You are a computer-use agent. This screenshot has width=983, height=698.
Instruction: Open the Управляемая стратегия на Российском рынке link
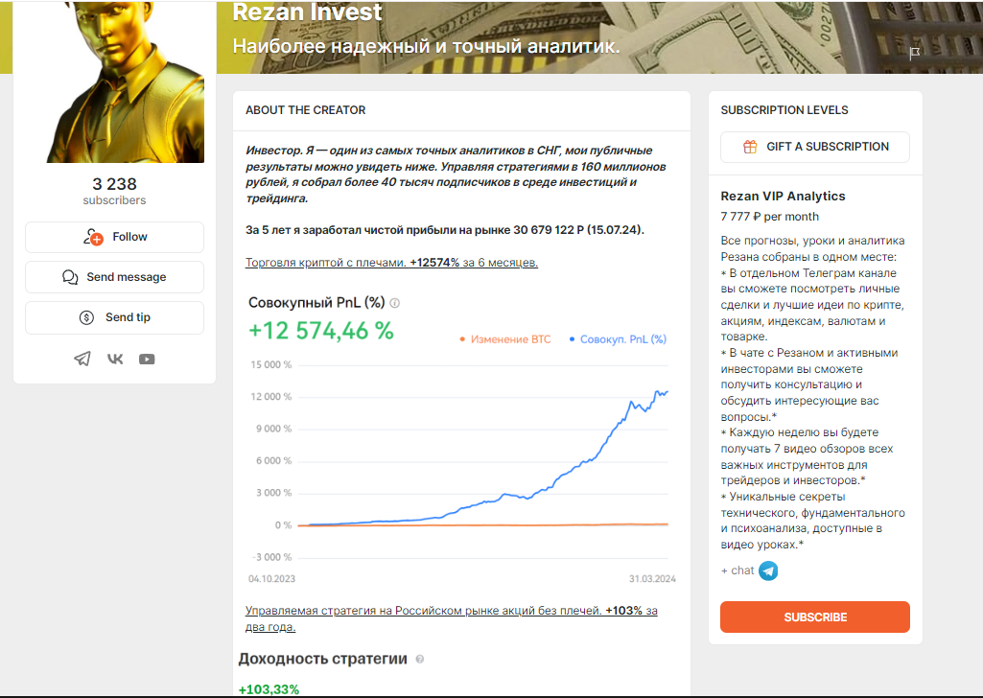click(452, 618)
